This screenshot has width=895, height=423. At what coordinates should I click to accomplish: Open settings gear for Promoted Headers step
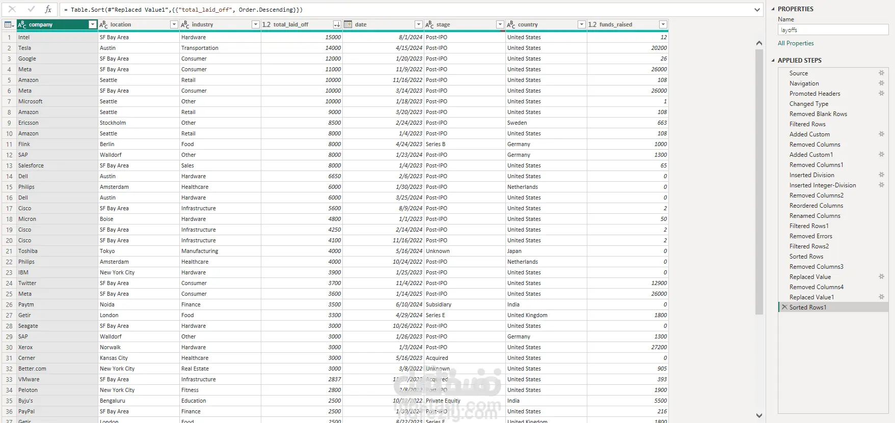point(881,93)
